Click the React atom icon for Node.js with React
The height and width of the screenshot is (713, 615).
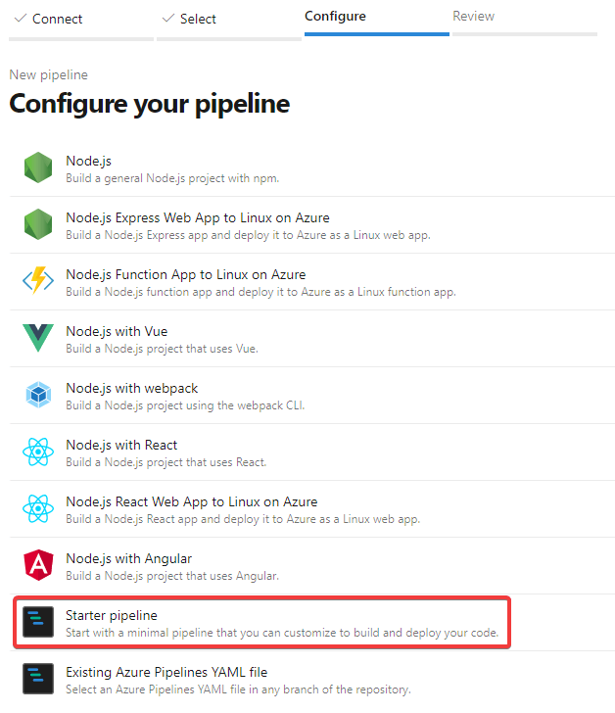click(x=38, y=452)
